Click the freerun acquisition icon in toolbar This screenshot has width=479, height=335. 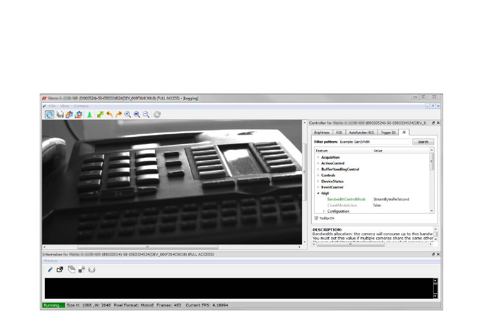tap(49, 114)
